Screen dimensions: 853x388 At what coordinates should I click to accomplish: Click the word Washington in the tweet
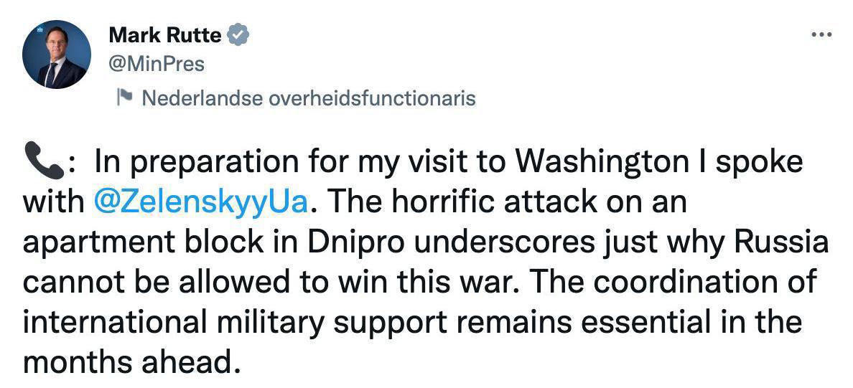605,162
